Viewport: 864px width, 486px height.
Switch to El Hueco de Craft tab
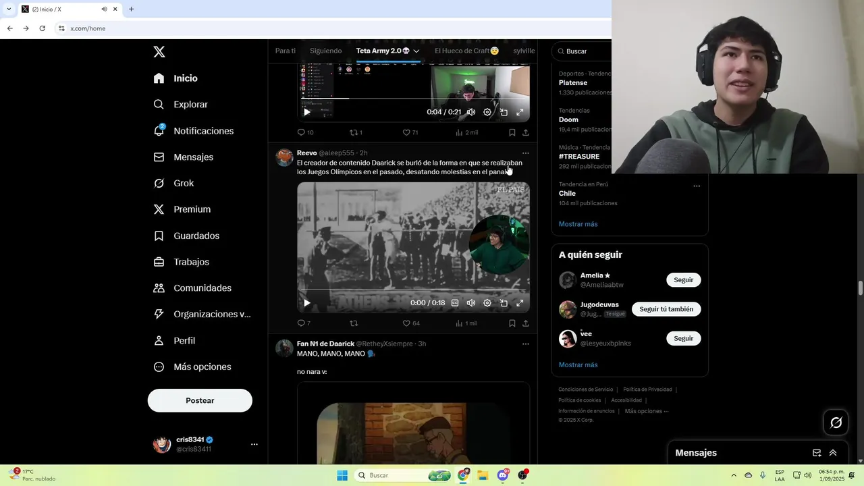pos(467,51)
